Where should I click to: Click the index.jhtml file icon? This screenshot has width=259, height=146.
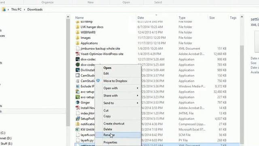(77, 113)
